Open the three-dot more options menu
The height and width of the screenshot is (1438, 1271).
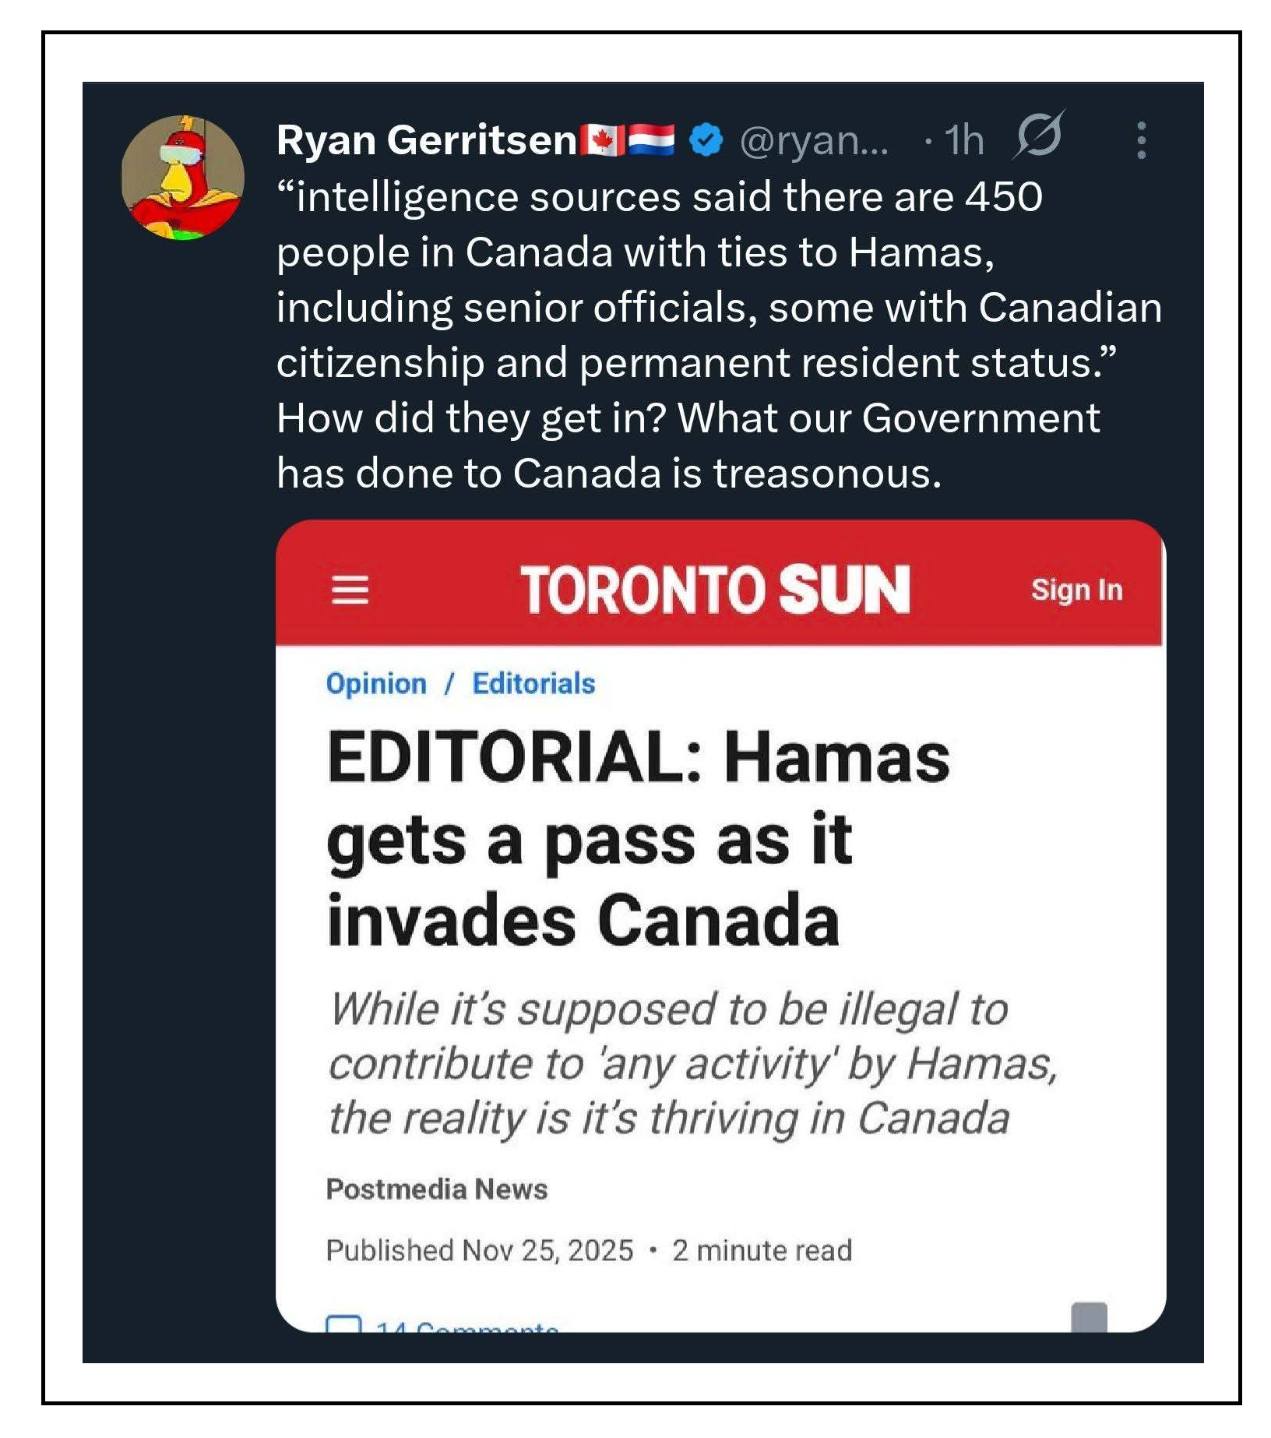(x=1141, y=141)
